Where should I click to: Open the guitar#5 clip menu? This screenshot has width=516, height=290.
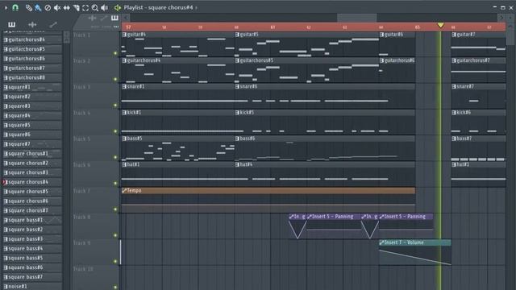237,35
